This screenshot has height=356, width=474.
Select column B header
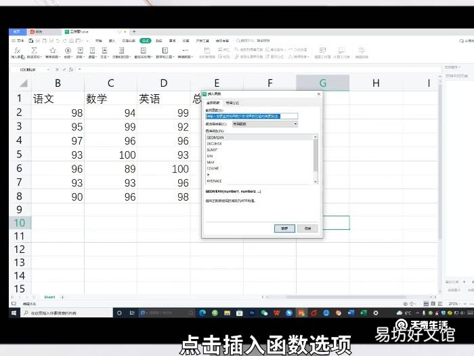pos(58,83)
